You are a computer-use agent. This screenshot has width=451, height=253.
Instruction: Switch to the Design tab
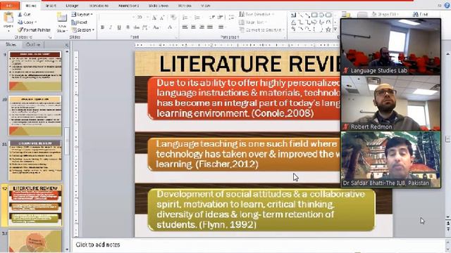(72, 6)
